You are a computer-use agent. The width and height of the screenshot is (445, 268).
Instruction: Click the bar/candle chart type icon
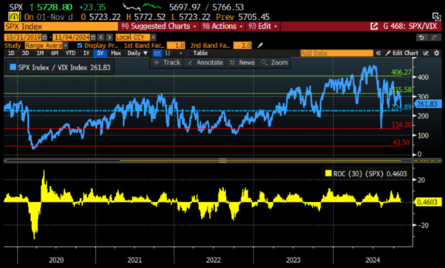coord(168,53)
